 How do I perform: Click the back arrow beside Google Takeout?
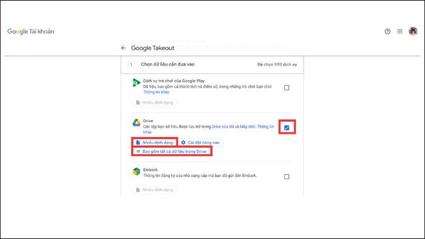[123, 48]
